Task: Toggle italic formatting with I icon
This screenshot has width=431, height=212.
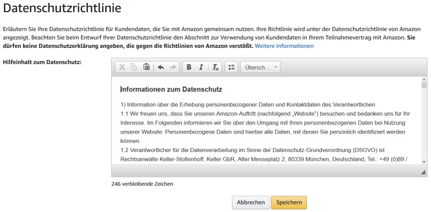Action: click(201, 67)
